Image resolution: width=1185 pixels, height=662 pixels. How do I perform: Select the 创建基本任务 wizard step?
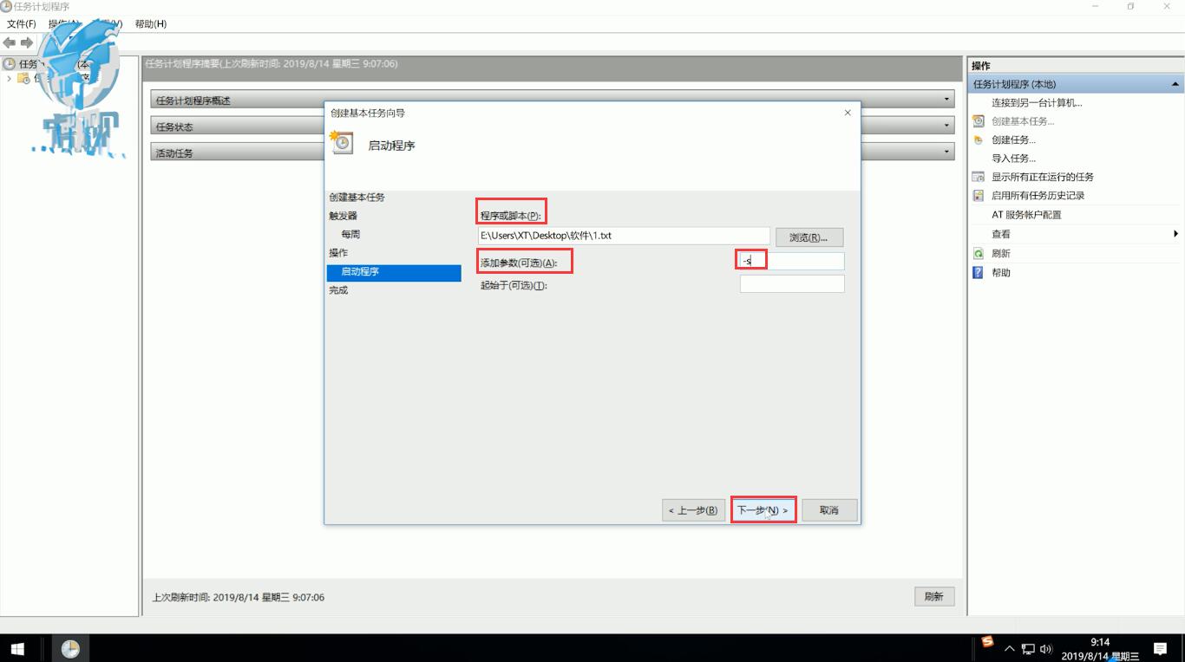357,198
